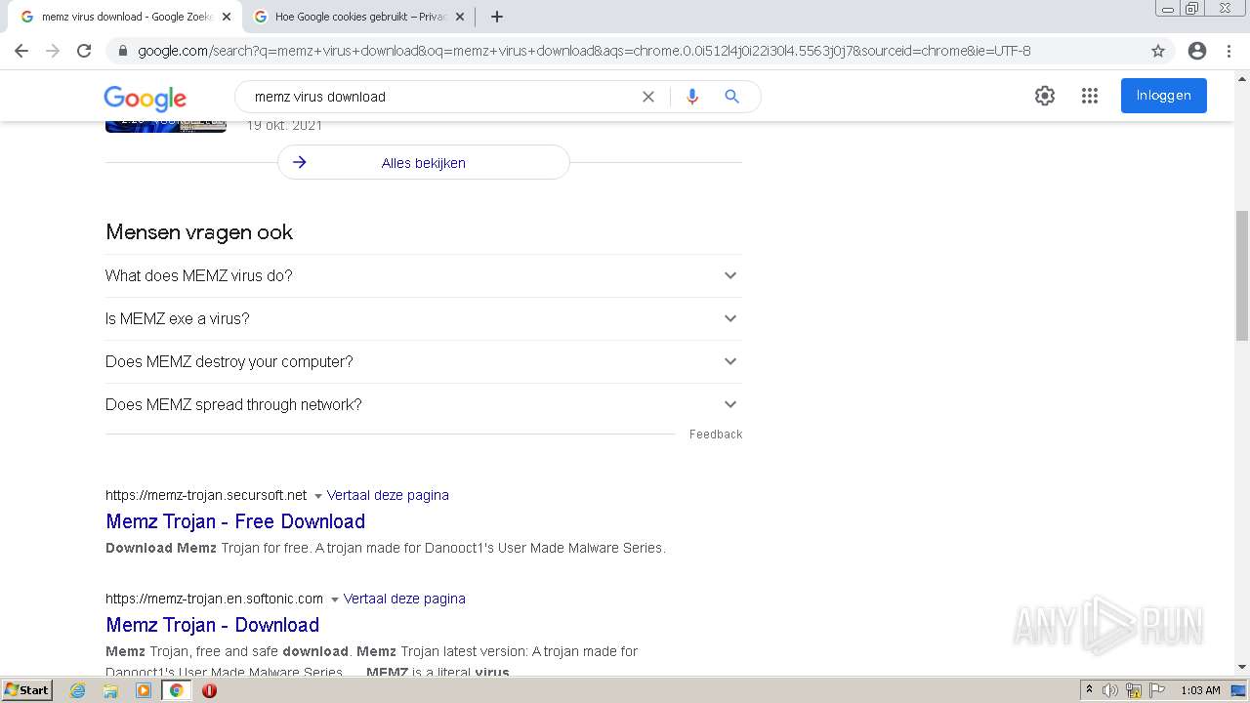Open Windows Media Player from the taskbar
The image size is (1250, 703).
[x=144, y=690]
